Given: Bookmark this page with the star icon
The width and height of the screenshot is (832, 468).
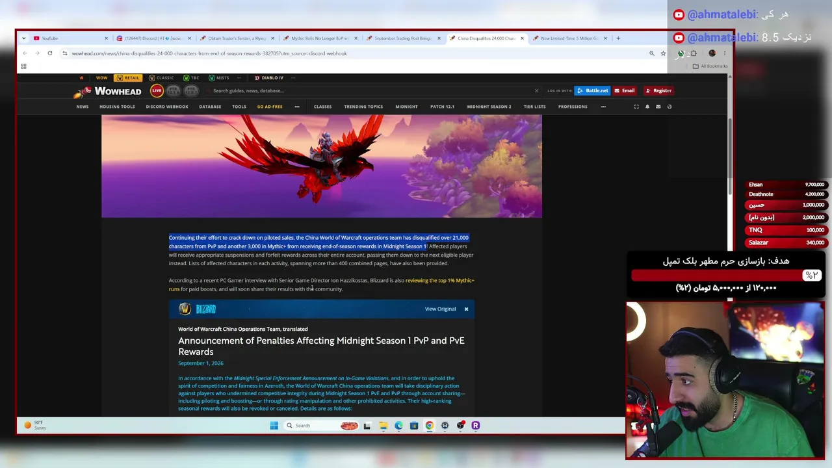Looking at the screenshot, I should (663, 53).
